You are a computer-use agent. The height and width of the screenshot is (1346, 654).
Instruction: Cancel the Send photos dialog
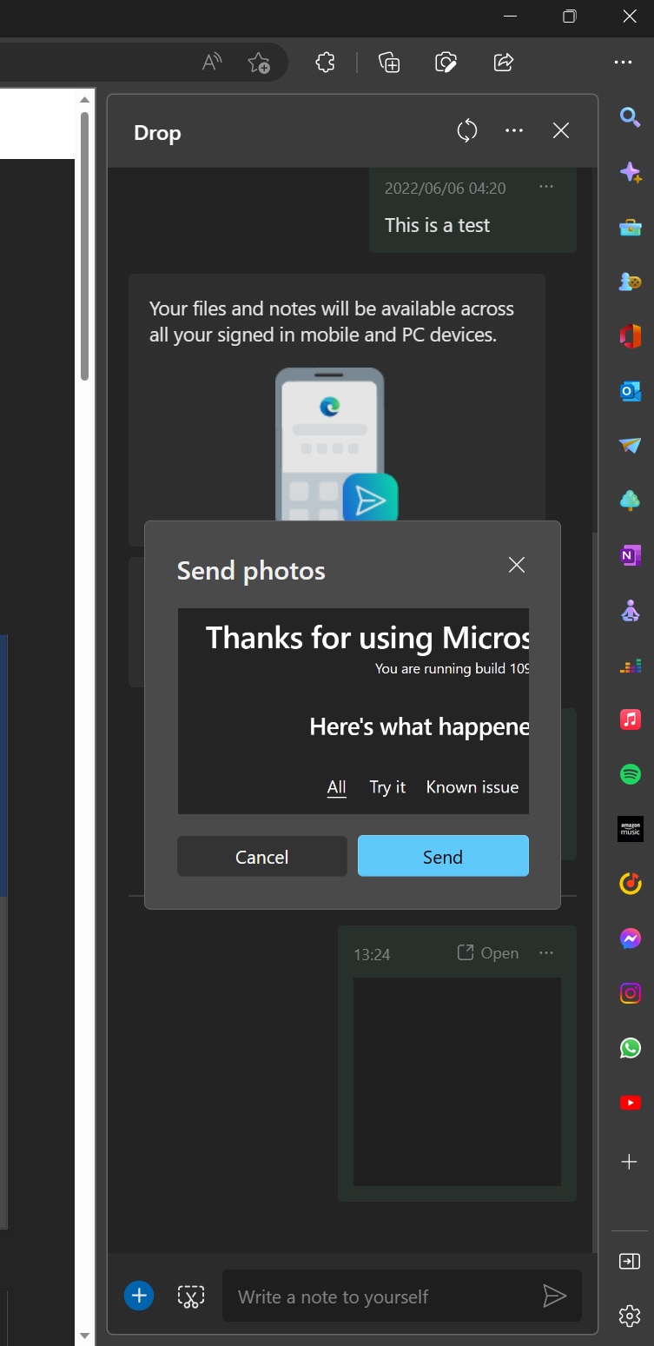tap(261, 857)
